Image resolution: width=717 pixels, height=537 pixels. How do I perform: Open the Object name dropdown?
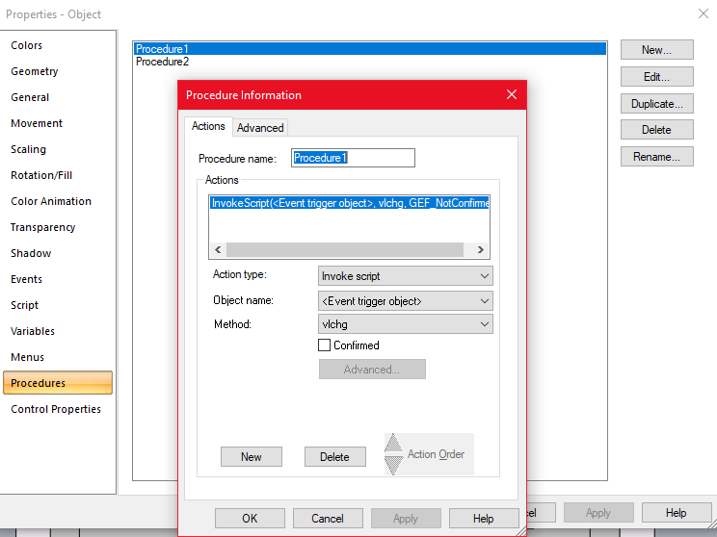tap(405, 301)
